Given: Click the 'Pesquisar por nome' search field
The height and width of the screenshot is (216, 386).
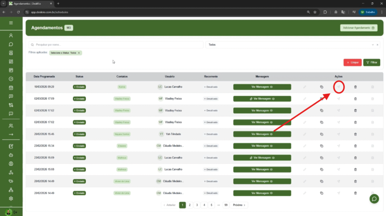Looking at the screenshot, I should click(x=116, y=45).
